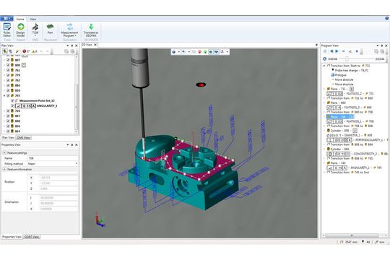Uncheck the Measurement Point Set_12 checkbox
390x260 pixels.
tap(13, 101)
